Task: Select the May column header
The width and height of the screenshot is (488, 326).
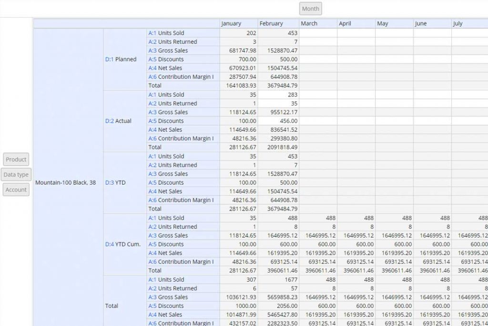Action: tap(394, 23)
